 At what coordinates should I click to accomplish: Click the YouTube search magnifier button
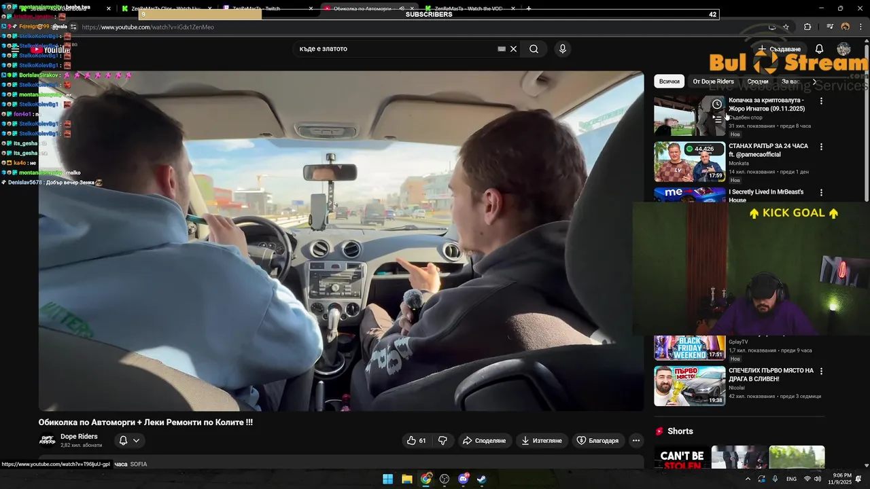[x=534, y=49]
